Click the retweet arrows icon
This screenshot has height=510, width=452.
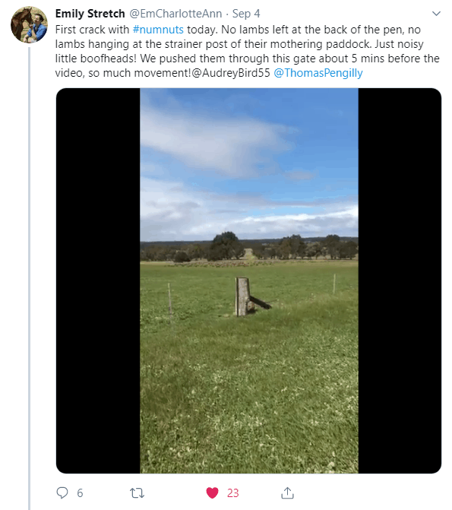point(137,493)
